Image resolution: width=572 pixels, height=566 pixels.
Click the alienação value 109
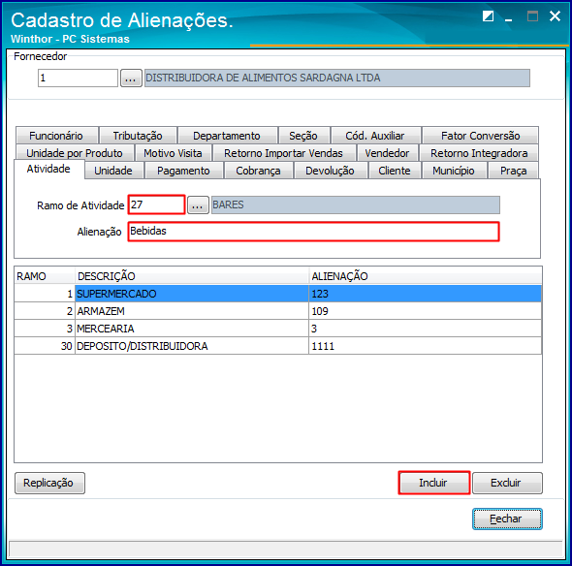click(x=425, y=311)
